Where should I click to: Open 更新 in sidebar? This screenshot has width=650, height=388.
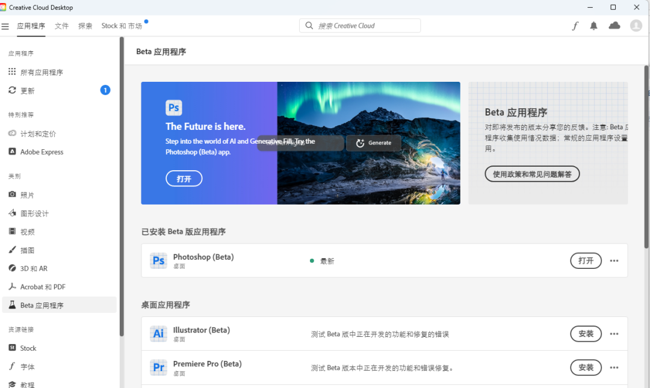pyautogui.click(x=59, y=90)
